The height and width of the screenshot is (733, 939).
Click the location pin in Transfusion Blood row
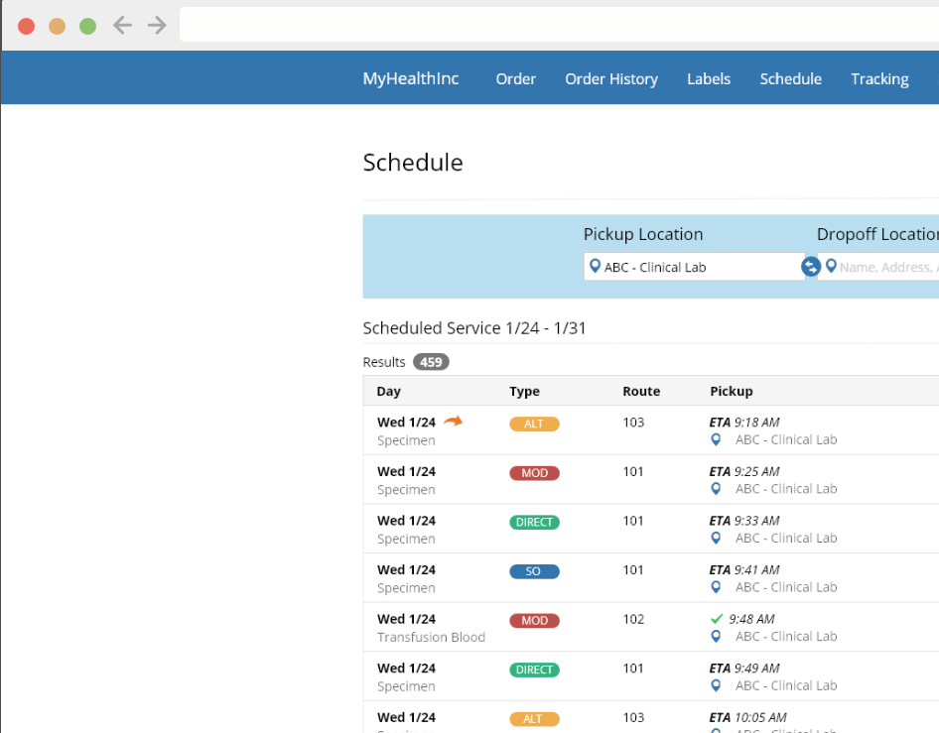[716, 637]
